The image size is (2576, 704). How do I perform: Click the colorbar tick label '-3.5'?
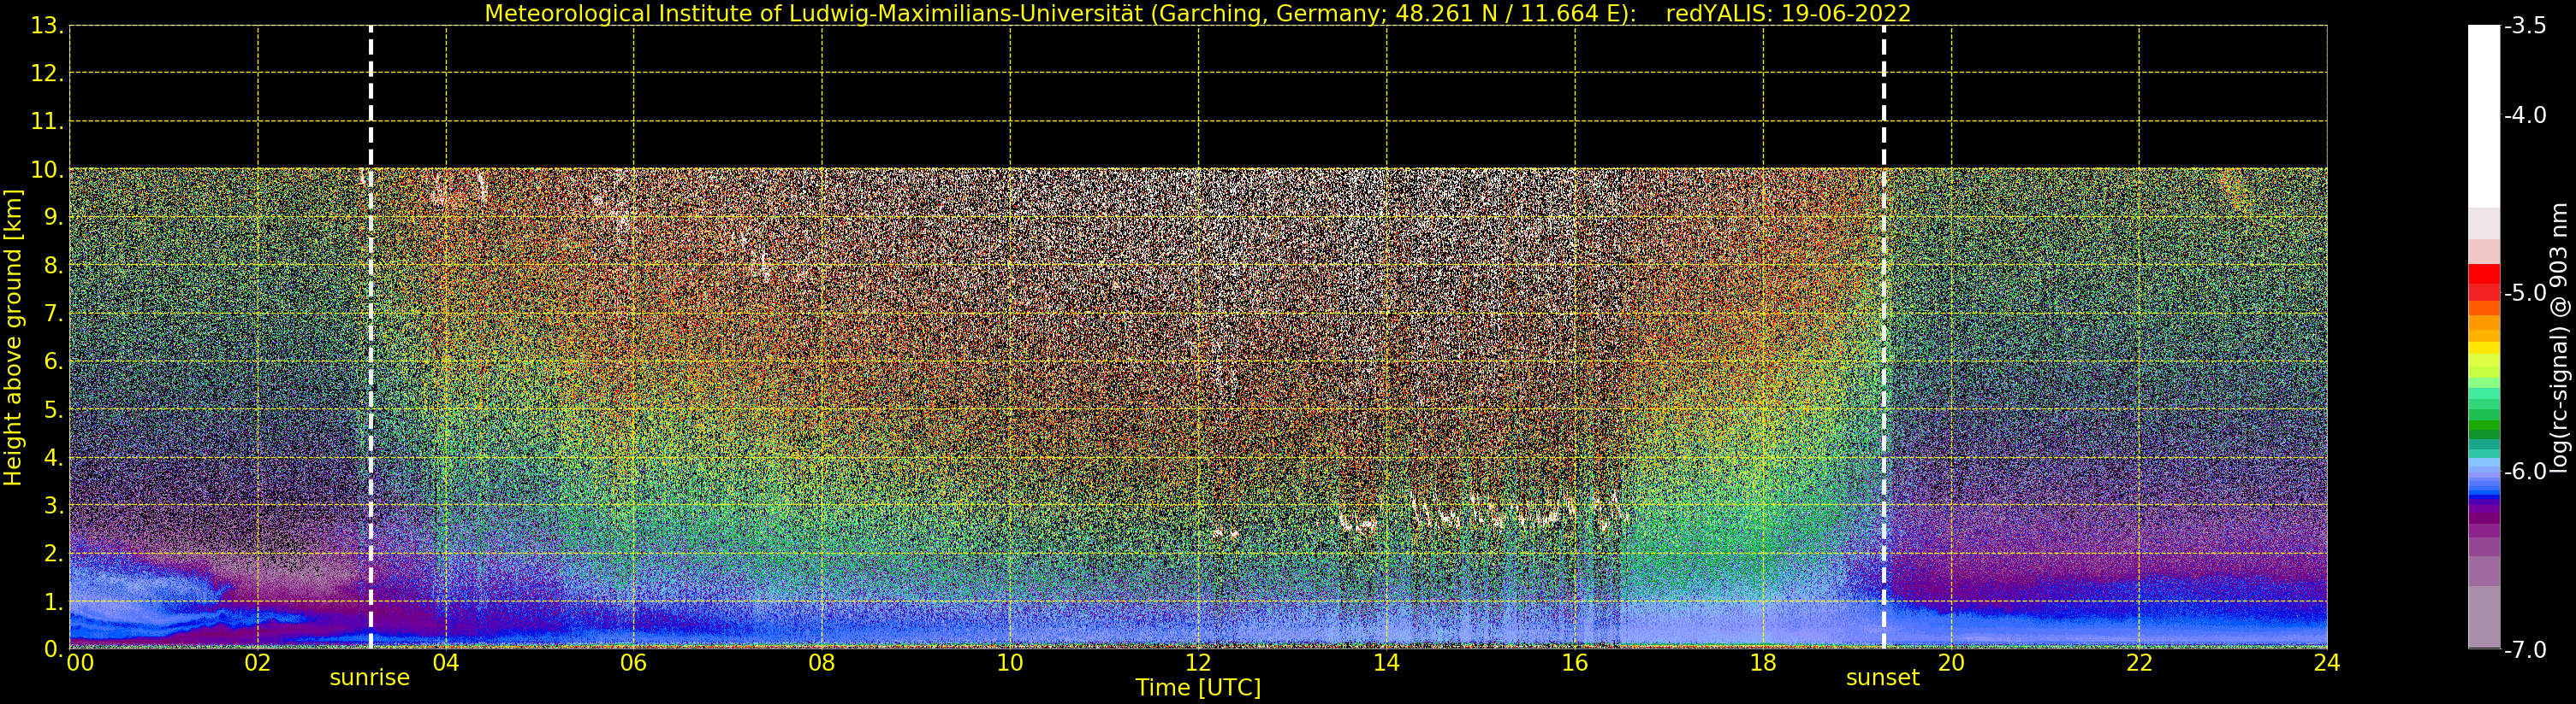coord(2525,26)
